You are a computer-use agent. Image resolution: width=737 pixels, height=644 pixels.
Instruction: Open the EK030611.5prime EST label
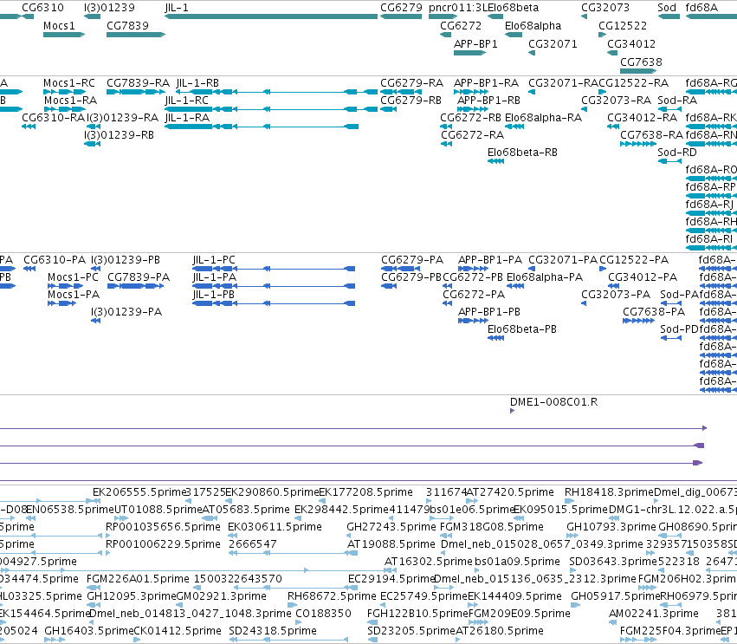pos(275,527)
